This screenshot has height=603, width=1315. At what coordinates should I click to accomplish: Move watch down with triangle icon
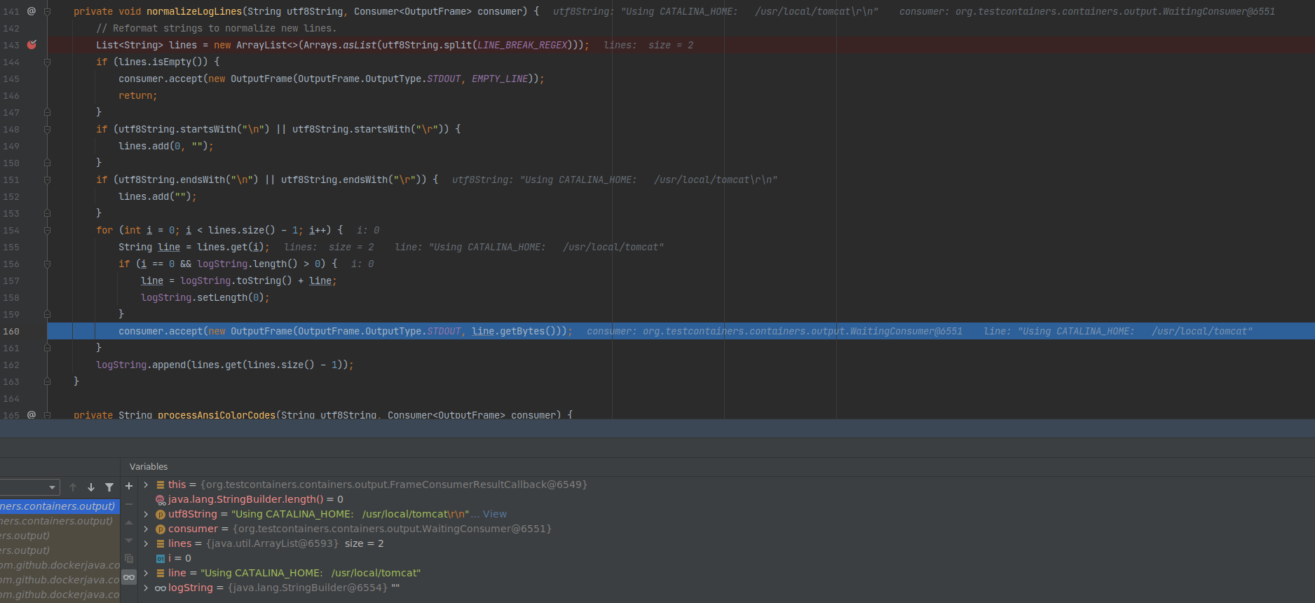click(129, 541)
